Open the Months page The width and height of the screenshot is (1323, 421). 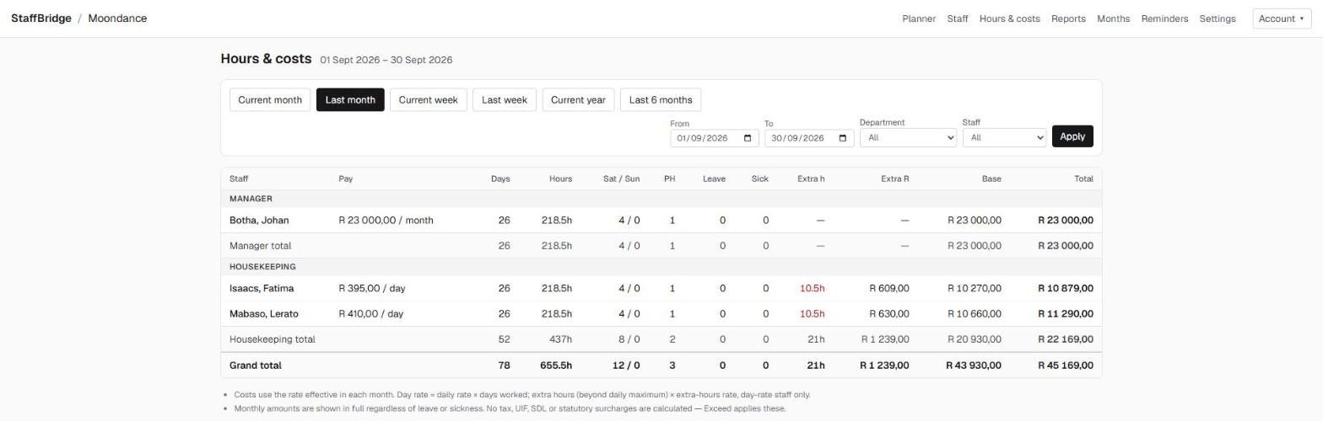pyautogui.click(x=1113, y=19)
